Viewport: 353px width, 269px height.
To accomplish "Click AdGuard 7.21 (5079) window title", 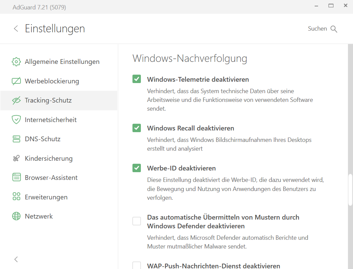I will [x=39, y=7].
